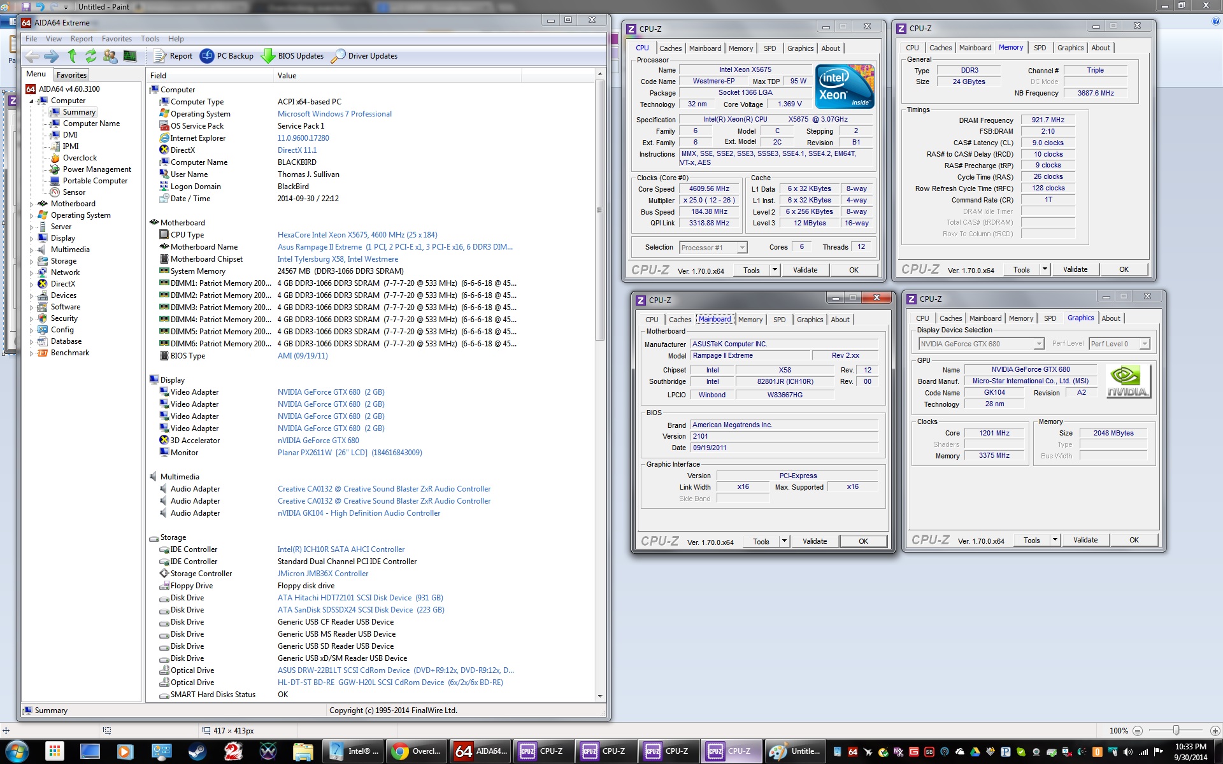Screen dimensions: 1223x764
Task: Click the green Up arrow in AIDA64 toolbar
Action: pyautogui.click(x=72, y=56)
